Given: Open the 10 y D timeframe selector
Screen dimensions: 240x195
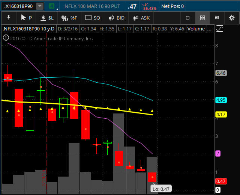Looking at the screenshot, I should (45, 29).
